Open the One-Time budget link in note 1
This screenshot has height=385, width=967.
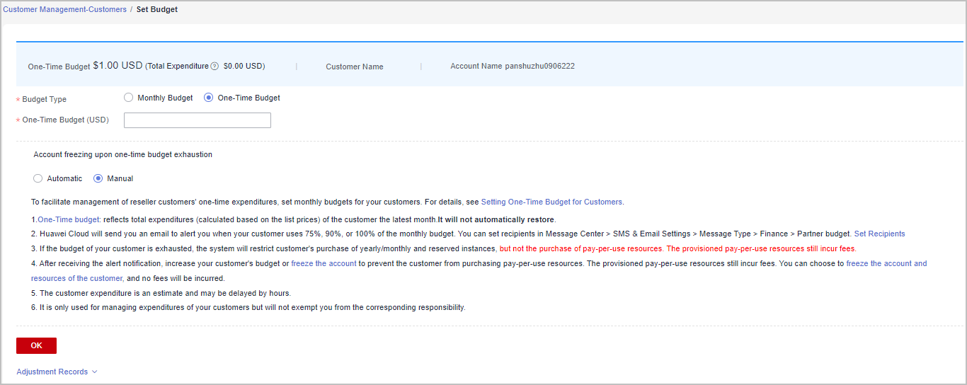[x=69, y=219]
